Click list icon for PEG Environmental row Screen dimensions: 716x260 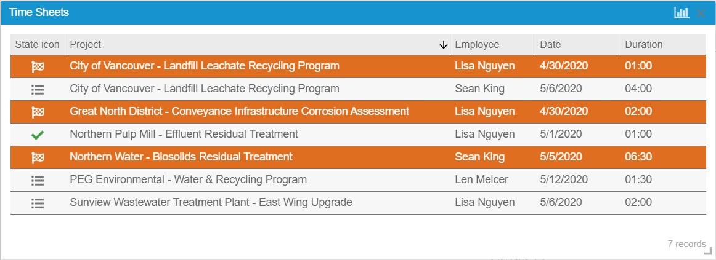tap(38, 180)
